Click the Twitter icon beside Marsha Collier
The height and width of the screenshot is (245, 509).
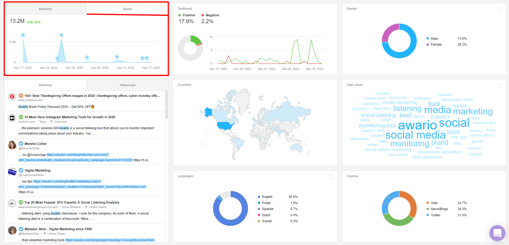click(x=21, y=144)
